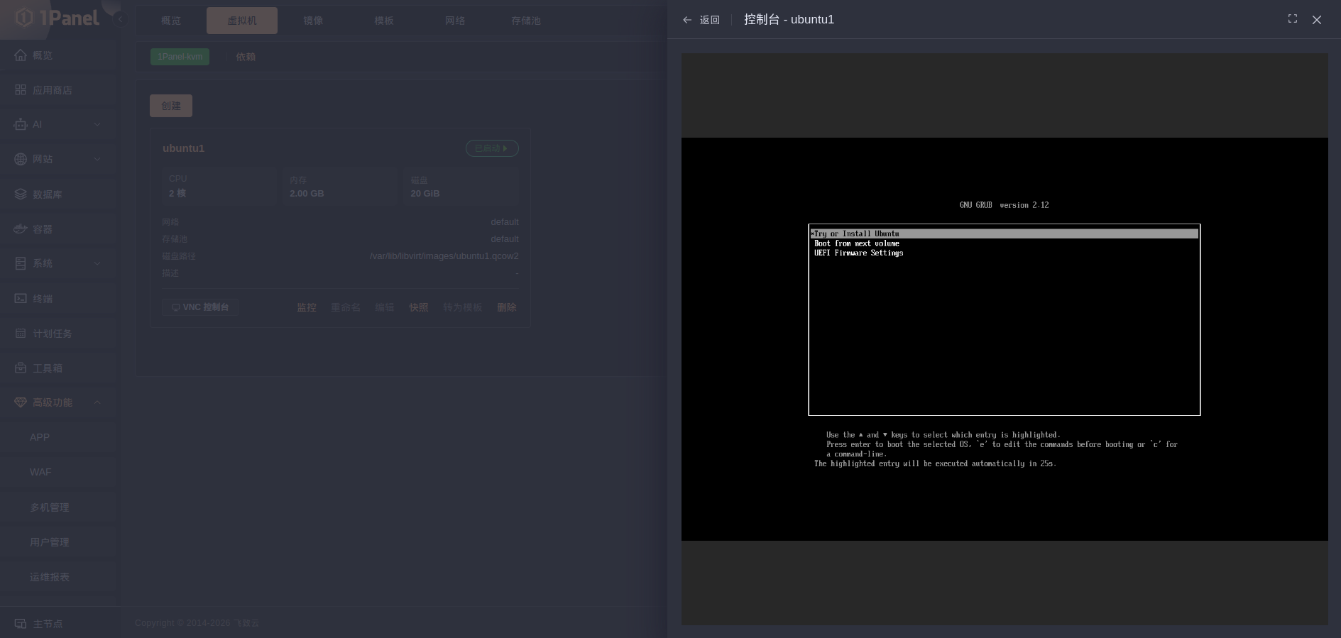Click 快照 link for ubuntu1
This screenshot has height=638, width=1341.
(419, 307)
